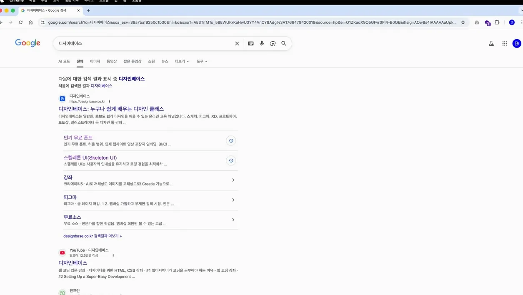Expand the 무료소스 sitelink chevron
Image resolution: width=523 pixels, height=295 pixels.
tap(233, 220)
